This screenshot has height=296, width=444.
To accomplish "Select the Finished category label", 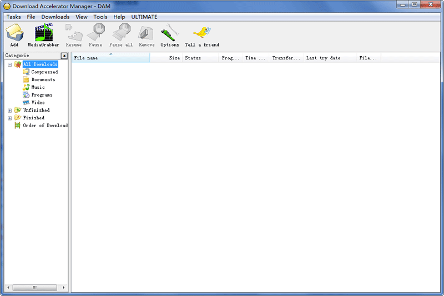I will 34,118.
